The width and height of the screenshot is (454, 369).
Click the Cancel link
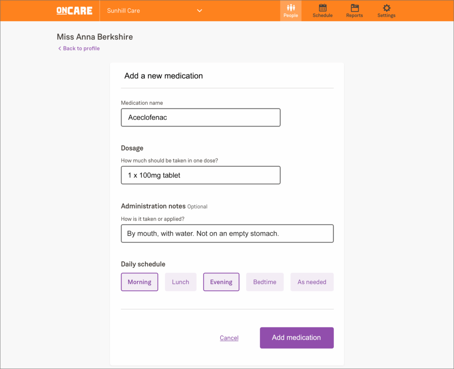click(229, 338)
